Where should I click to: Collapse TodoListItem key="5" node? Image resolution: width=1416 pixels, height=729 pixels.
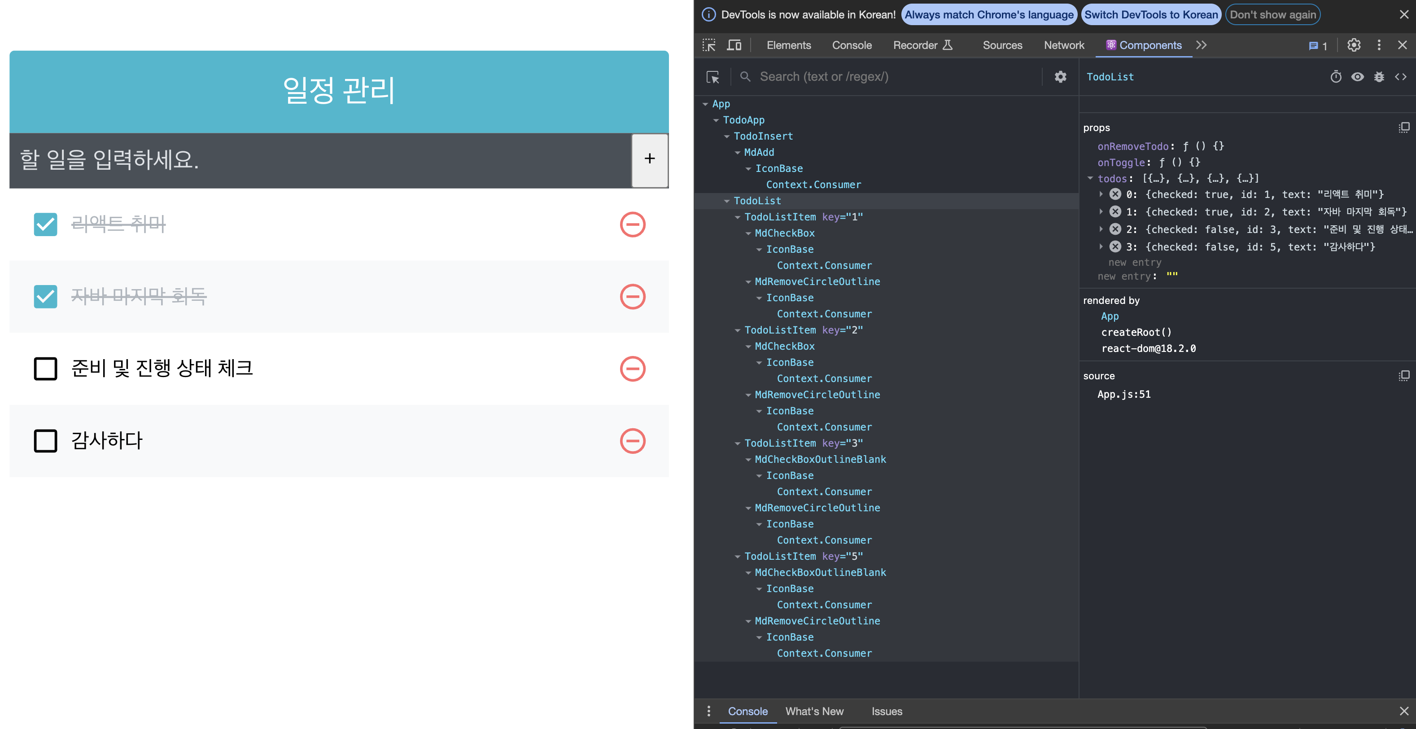click(x=737, y=556)
